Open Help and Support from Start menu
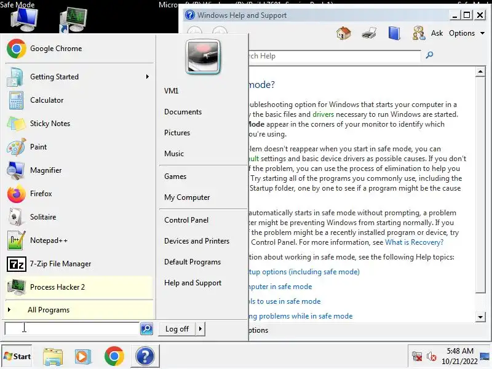The width and height of the screenshot is (492, 369). click(x=192, y=283)
